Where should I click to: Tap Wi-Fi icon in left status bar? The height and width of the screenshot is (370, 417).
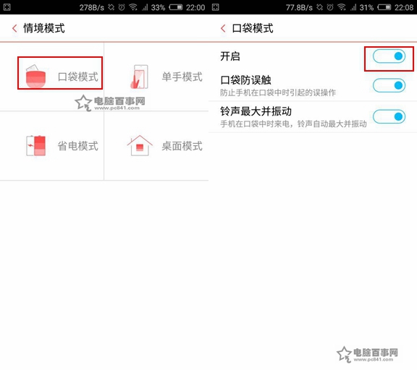[x=133, y=7]
